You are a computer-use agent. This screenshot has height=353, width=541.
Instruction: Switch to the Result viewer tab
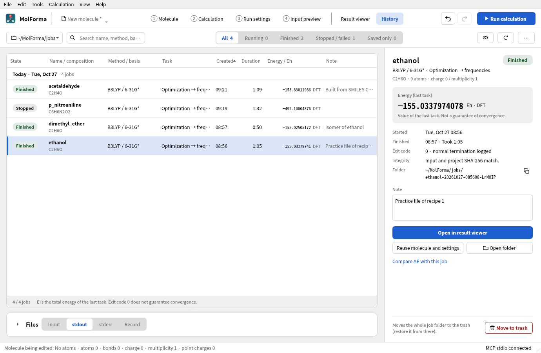(356, 19)
